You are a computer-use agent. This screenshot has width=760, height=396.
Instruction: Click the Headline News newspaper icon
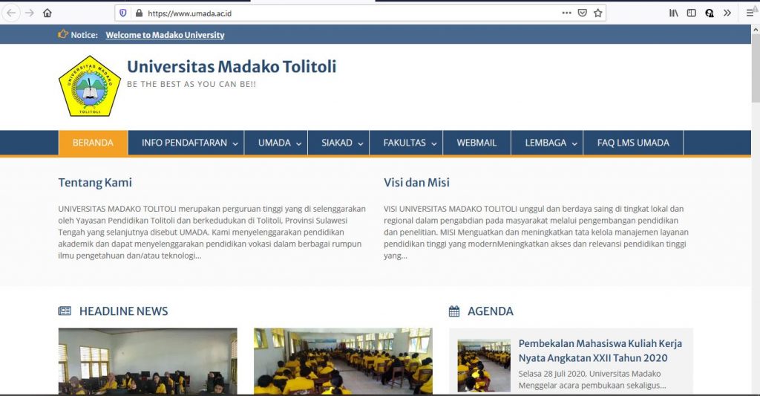[x=65, y=311]
